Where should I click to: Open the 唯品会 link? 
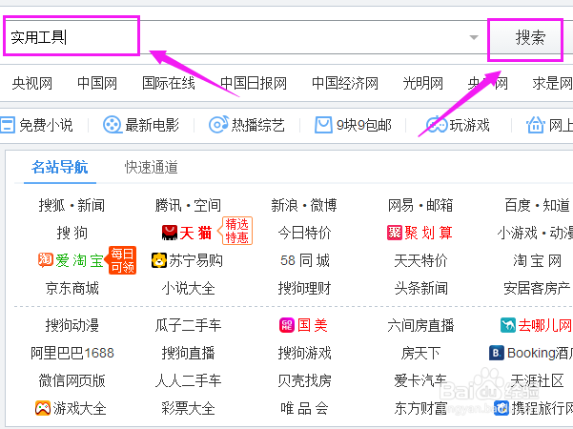tap(304, 408)
